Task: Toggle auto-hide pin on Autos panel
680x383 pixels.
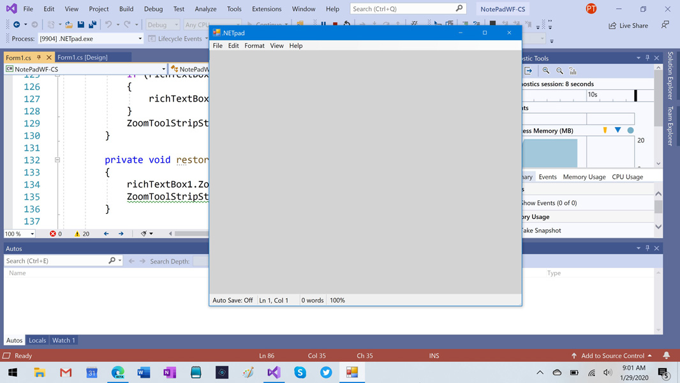Action: pos(647,248)
